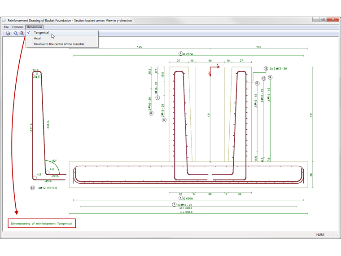This screenshot has width=341, height=256.
Task: Click the 'Dimensioning of reinforcement: Tangential' text
Action: pos(41,224)
